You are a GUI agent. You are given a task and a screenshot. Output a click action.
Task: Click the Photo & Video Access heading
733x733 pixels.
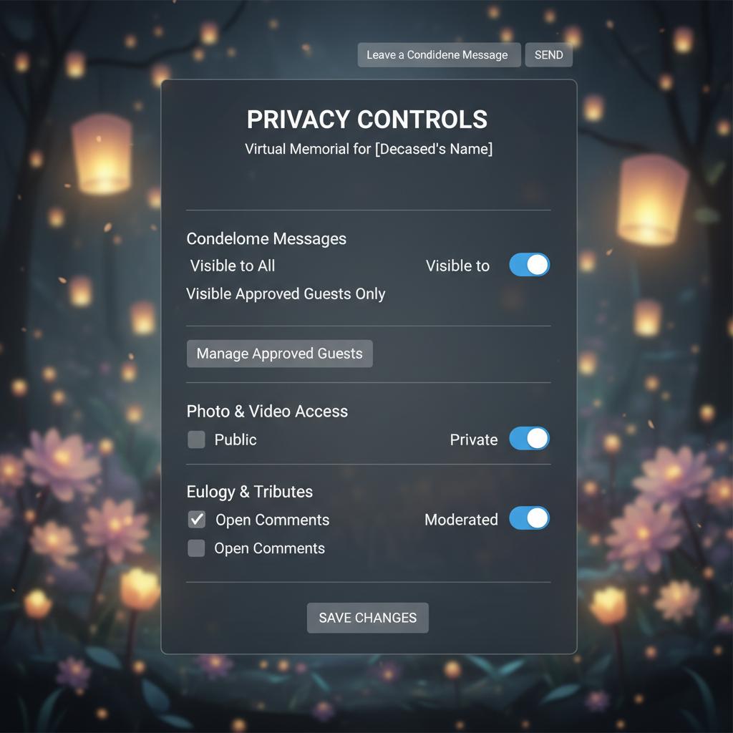click(x=267, y=412)
